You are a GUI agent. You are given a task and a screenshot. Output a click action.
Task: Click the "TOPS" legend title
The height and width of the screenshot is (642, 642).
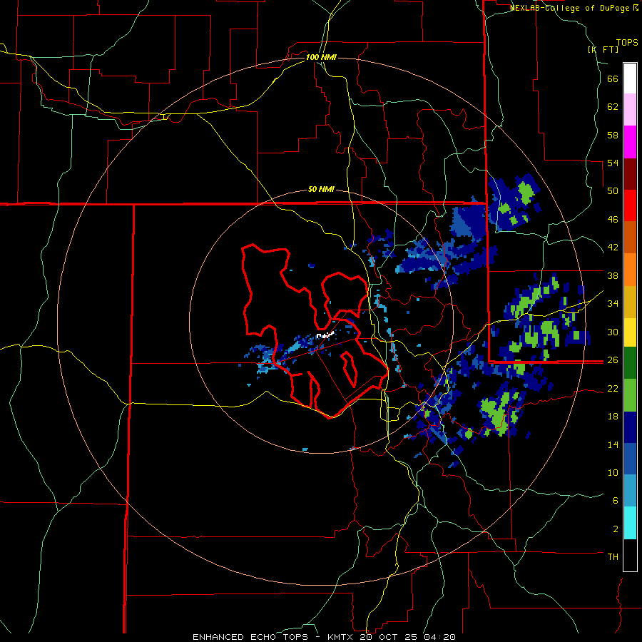coord(627,43)
